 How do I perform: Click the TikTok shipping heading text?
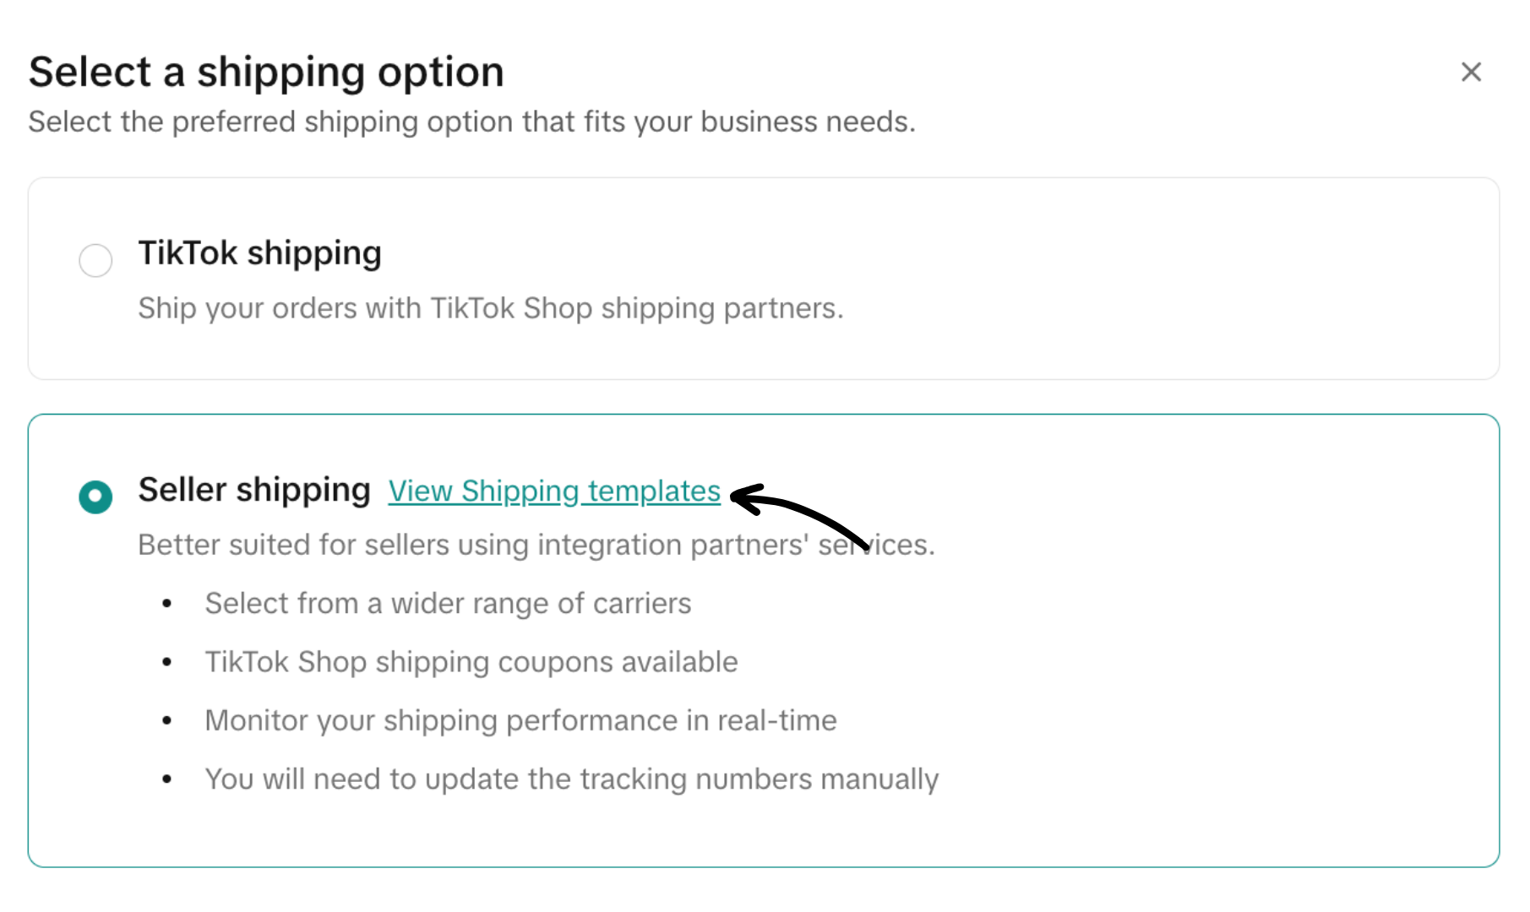tap(259, 252)
